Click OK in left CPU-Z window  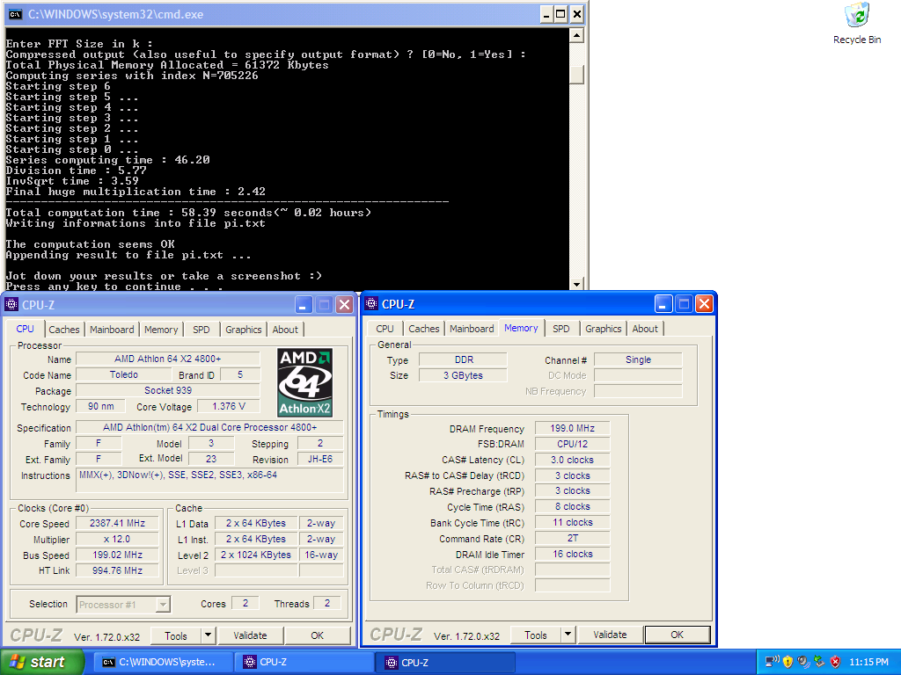tap(317, 635)
